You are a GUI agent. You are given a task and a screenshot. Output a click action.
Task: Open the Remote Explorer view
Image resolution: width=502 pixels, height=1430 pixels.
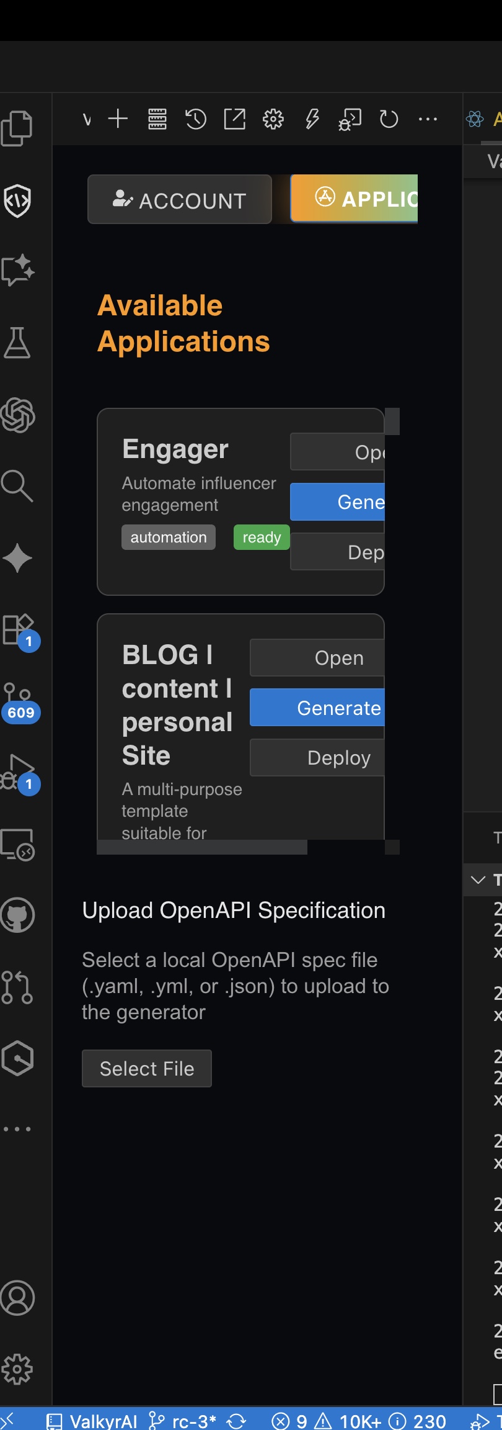[x=17, y=844]
